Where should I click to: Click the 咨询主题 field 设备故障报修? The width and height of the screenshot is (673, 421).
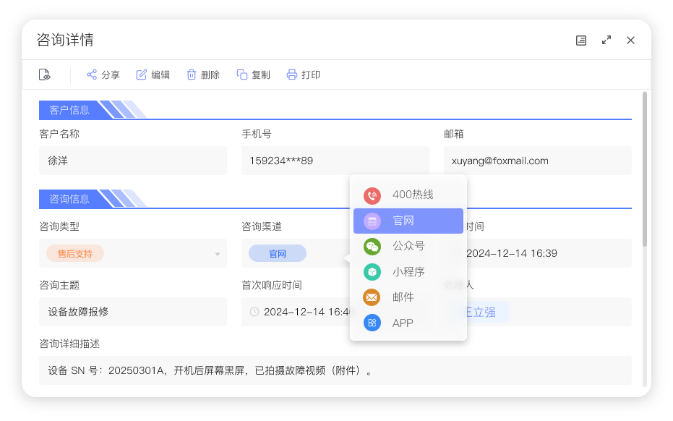[132, 312]
